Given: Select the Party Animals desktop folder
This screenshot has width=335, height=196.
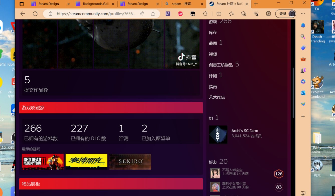Looking at the screenshot, I should point(317,143).
